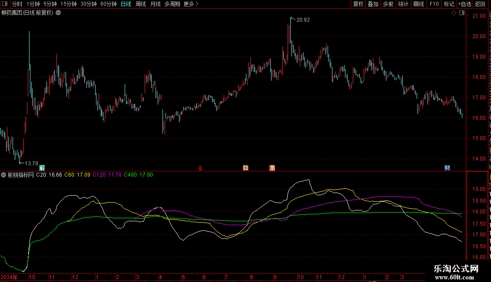491x282 pixels.
Task: Click the 解 marker icon on the chart
Action: tap(42, 168)
